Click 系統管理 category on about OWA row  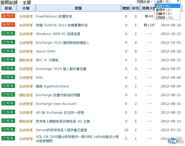click(26, 51)
